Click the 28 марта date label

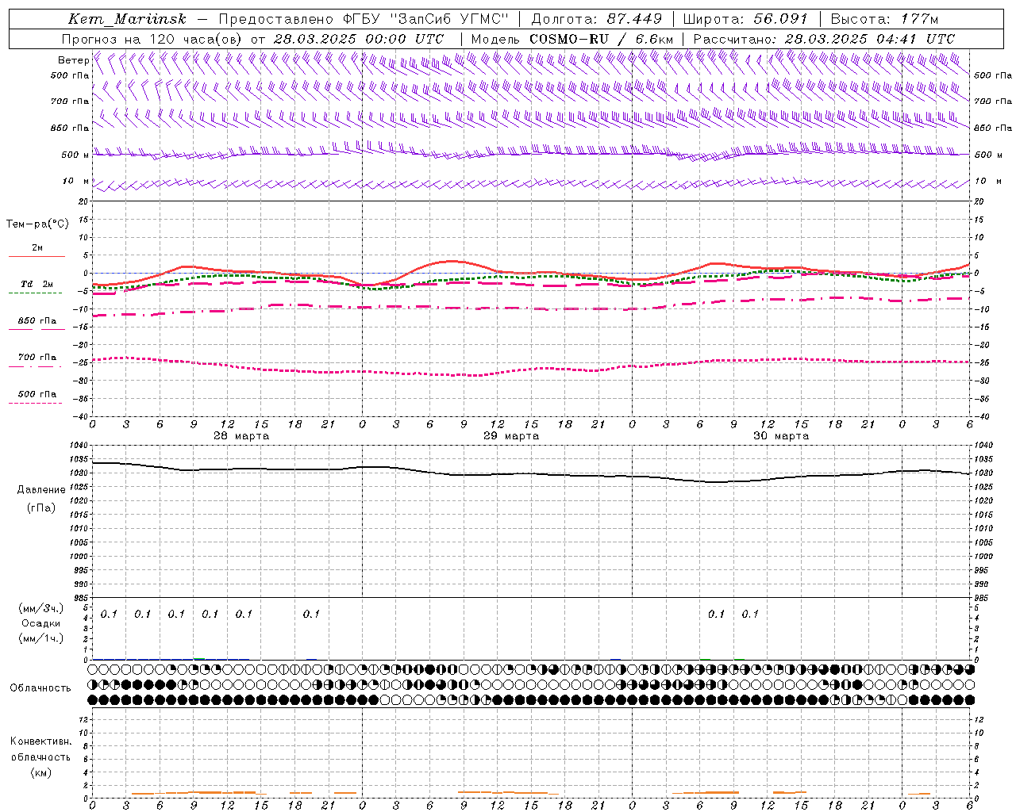(x=241, y=435)
